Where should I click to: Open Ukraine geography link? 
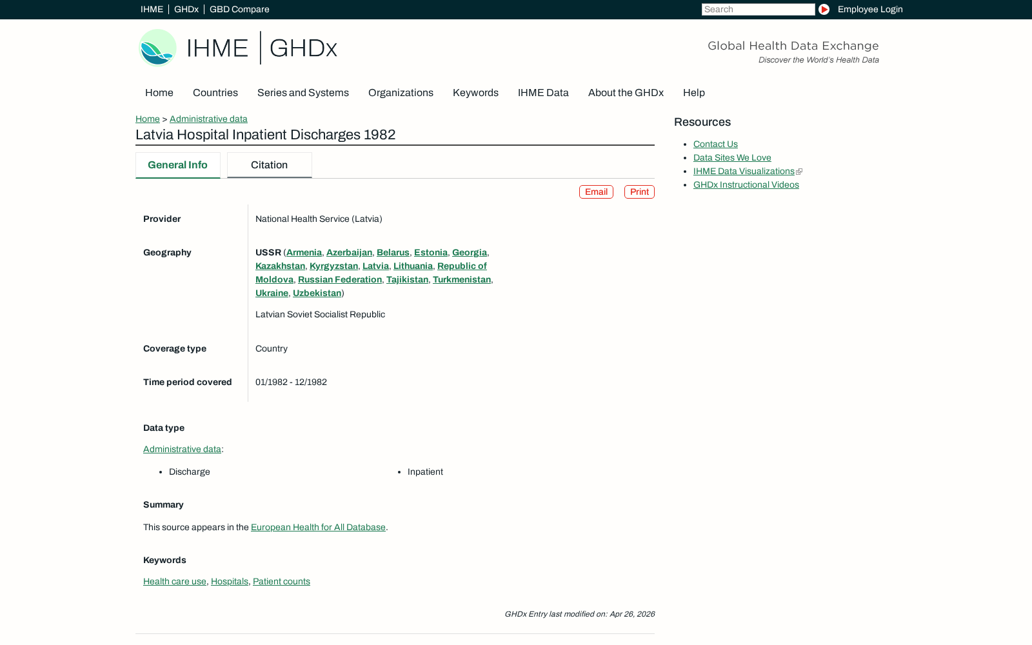(272, 293)
